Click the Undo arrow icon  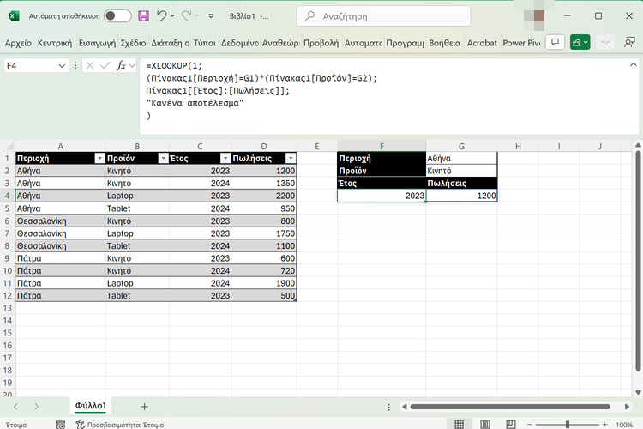point(161,16)
